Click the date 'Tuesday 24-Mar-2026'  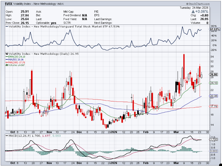point(194,8)
